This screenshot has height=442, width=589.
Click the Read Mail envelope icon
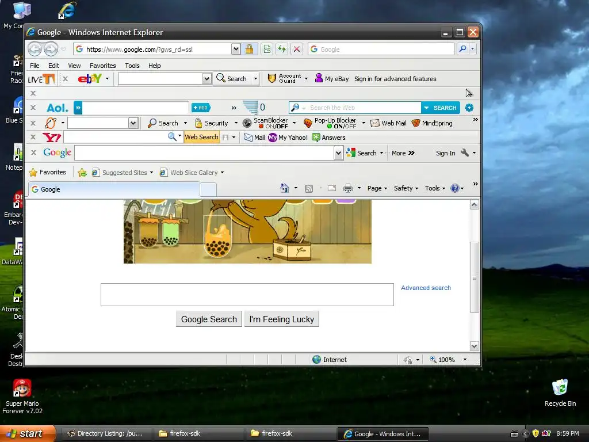[332, 188]
